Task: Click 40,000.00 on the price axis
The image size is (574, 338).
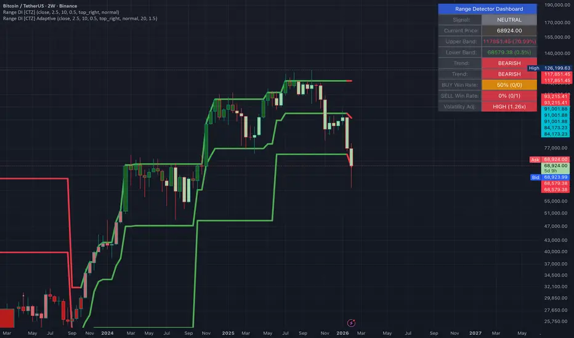Action: pos(556,252)
